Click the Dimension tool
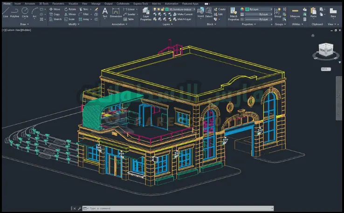Viewport: 344px width, 213px height. pyautogui.click(x=116, y=12)
